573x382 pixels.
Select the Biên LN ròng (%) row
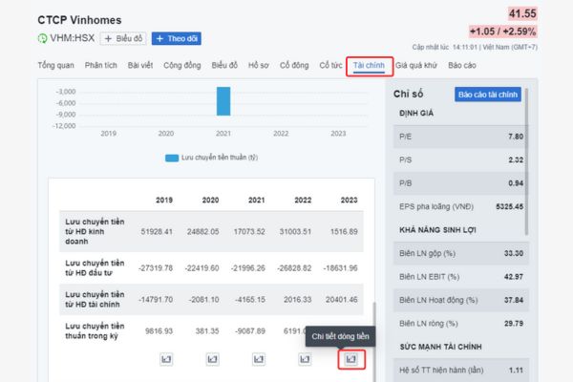pyautogui.click(x=461, y=324)
